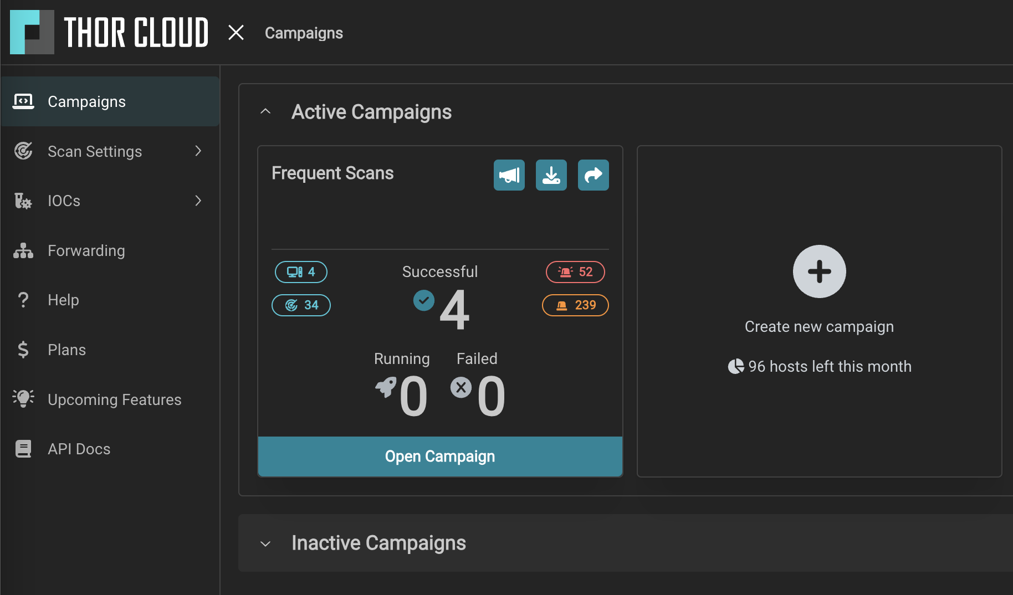Go to Plans in the sidebar
The width and height of the screenshot is (1013, 595).
(x=66, y=350)
